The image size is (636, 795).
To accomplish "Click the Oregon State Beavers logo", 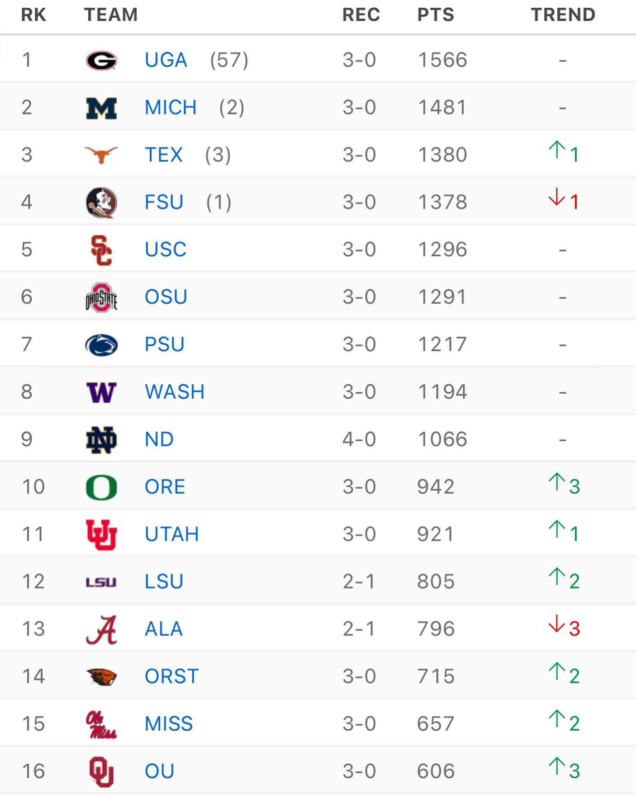I will click(x=101, y=677).
